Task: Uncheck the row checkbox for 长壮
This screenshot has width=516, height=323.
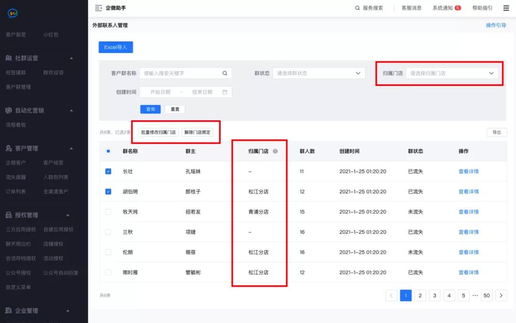Action: click(108, 171)
